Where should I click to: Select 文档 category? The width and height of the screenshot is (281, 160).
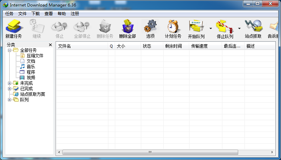pyautogui.click(x=31, y=62)
